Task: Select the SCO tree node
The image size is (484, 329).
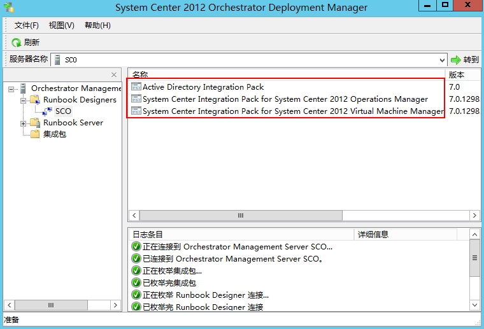Action: [63, 111]
